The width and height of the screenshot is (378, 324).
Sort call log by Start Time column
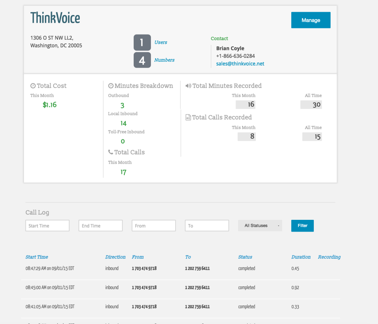(37, 257)
